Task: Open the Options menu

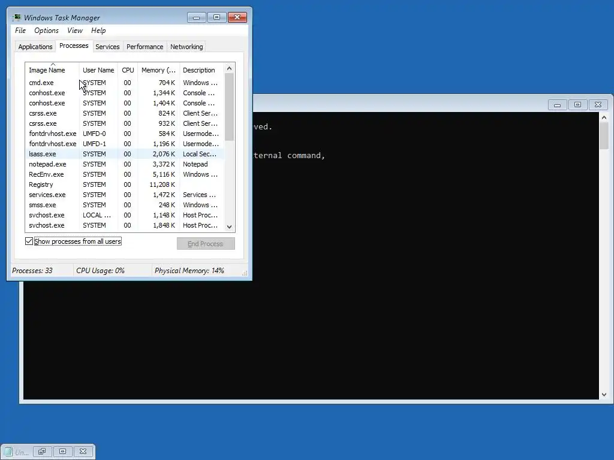Action: tap(46, 31)
